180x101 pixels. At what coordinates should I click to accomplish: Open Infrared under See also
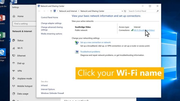[x=44, y=85]
